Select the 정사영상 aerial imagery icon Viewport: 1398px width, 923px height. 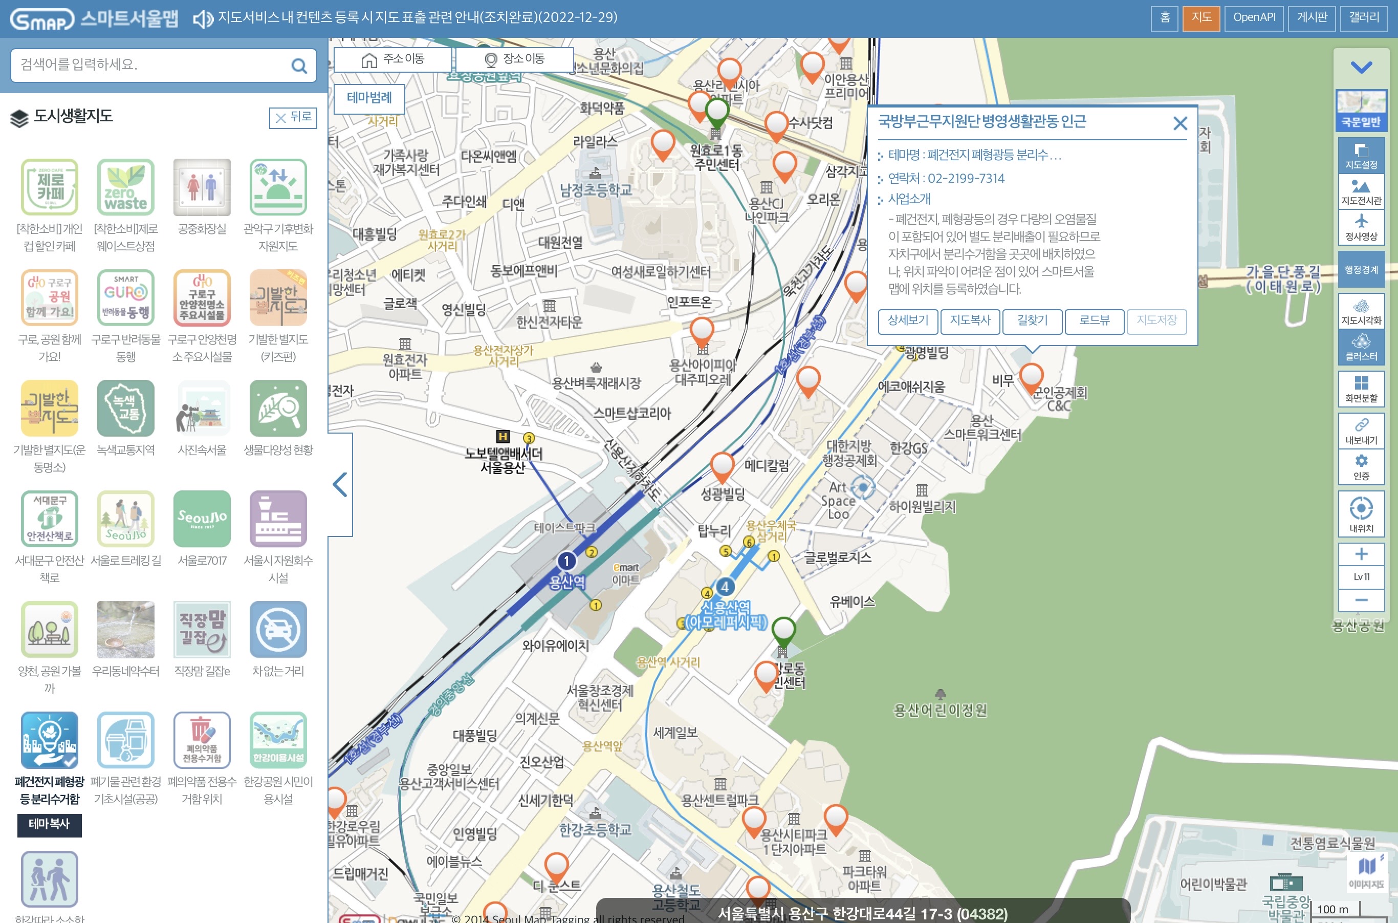[x=1361, y=227]
